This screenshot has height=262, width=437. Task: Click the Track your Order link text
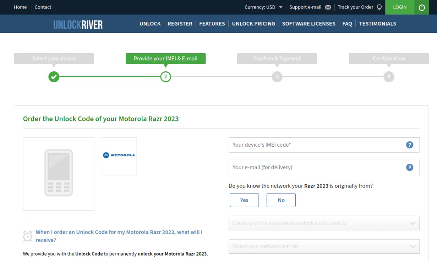(355, 7)
